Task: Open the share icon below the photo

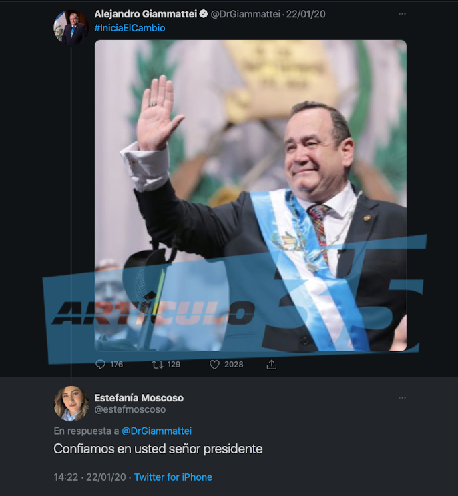Action: 272,365
